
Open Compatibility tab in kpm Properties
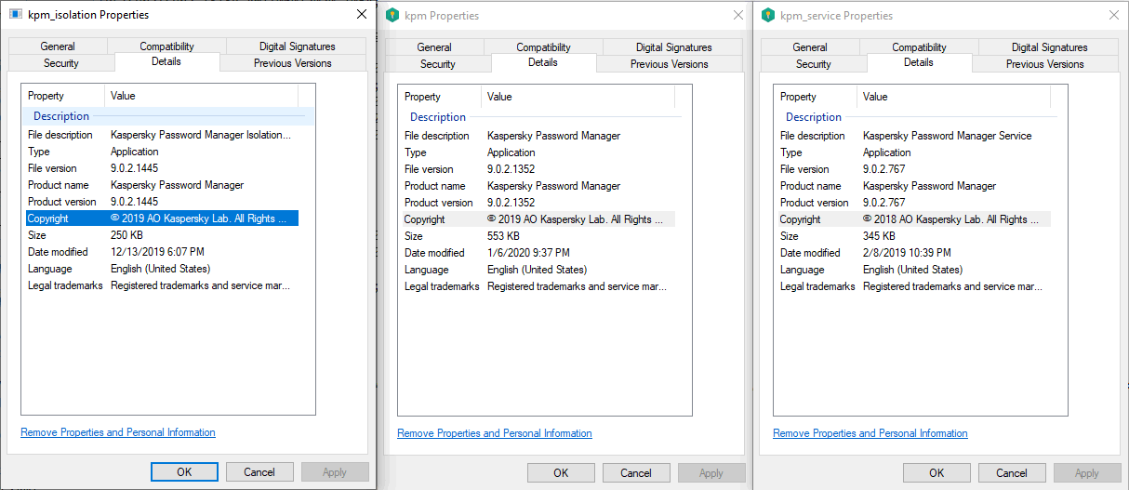click(544, 47)
